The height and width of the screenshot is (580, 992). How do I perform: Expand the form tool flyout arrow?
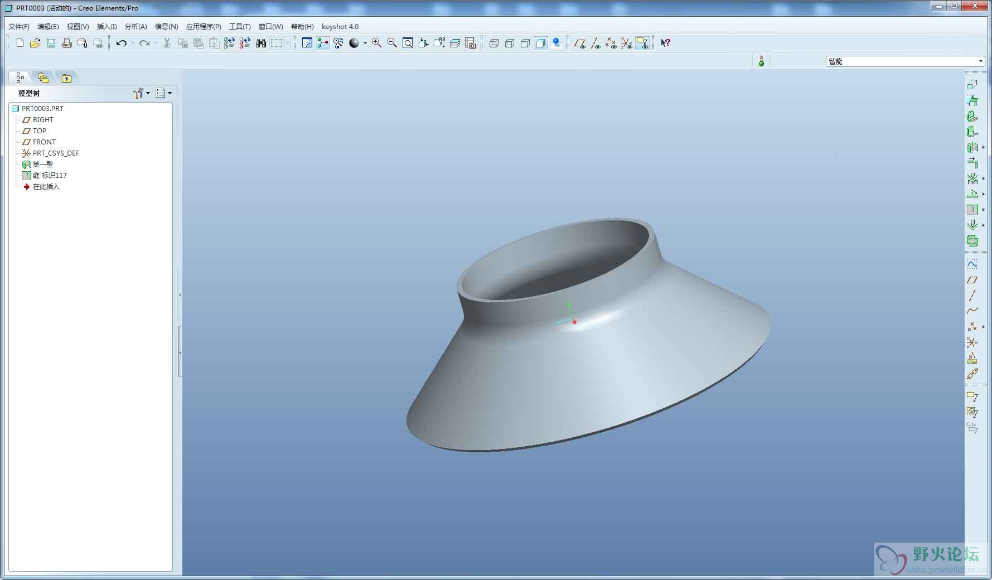click(983, 225)
